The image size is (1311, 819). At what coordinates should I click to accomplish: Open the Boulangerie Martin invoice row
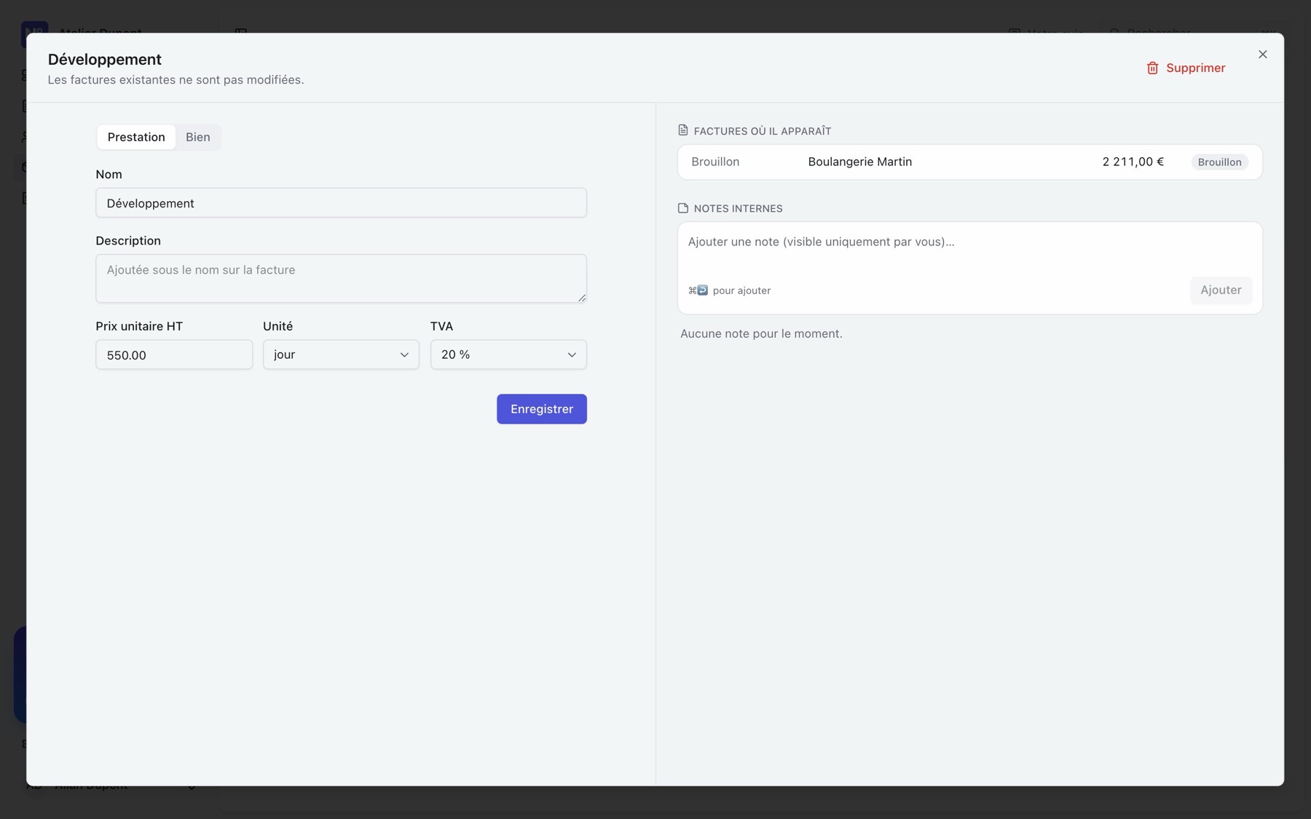[x=969, y=162]
